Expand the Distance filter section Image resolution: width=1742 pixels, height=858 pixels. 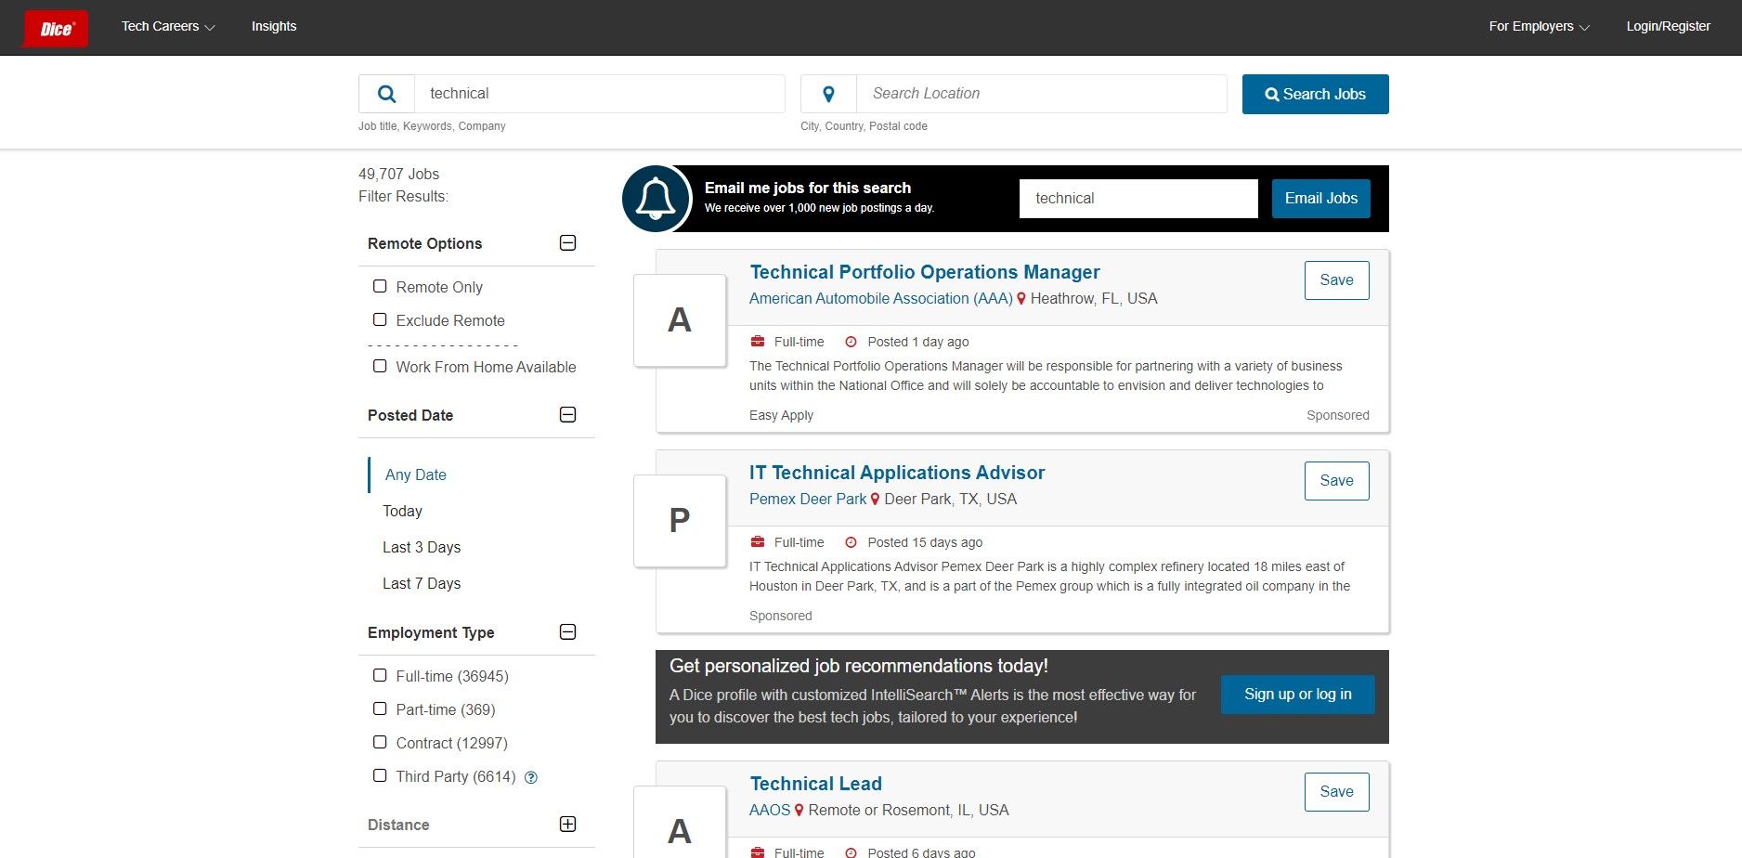pos(568,825)
